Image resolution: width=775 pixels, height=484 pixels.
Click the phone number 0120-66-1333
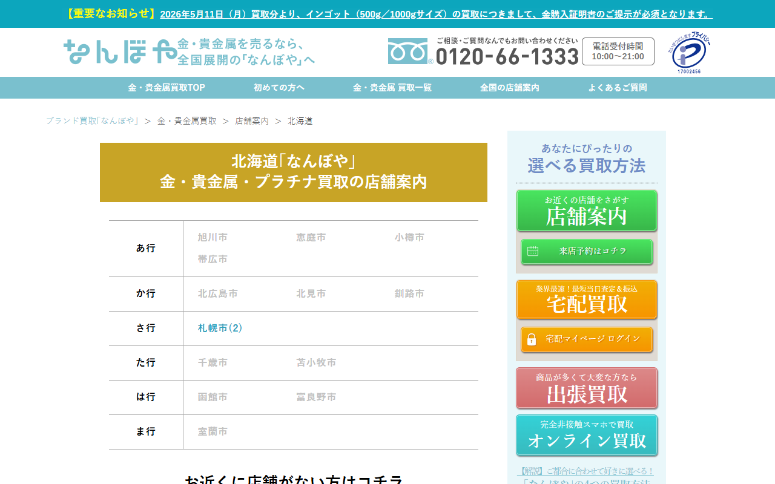[507, 57]
